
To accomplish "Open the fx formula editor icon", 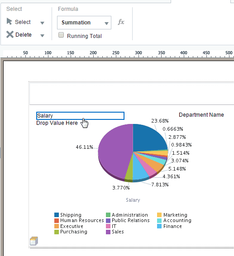I will click(121, 22).
